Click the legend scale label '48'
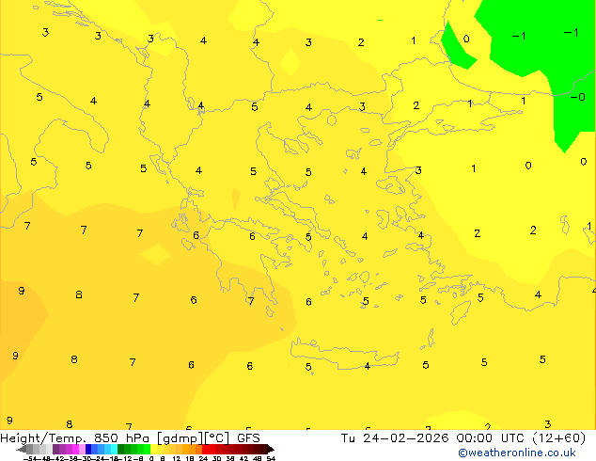The width and height of the screenshot is (596, 461). tap(258, 458)
